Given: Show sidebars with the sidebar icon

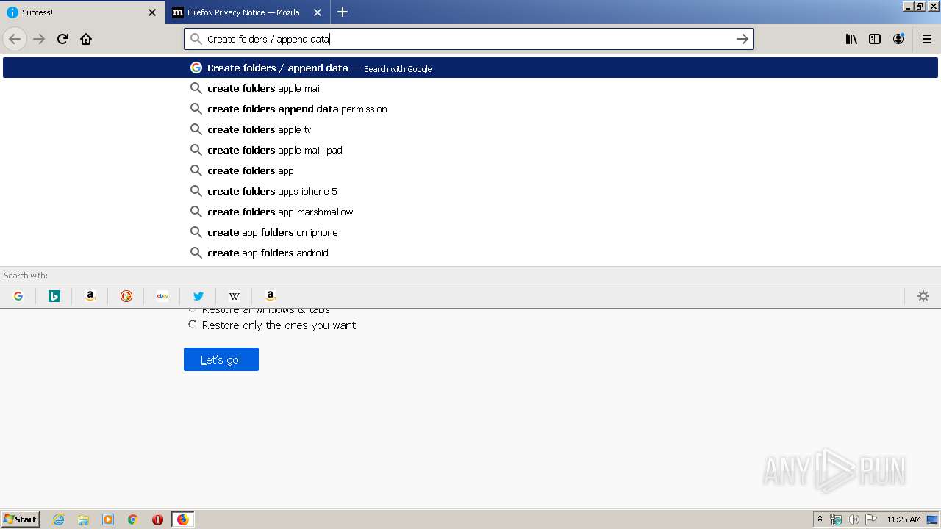Looking at the screenshot, I should click(x=875, y=39).
